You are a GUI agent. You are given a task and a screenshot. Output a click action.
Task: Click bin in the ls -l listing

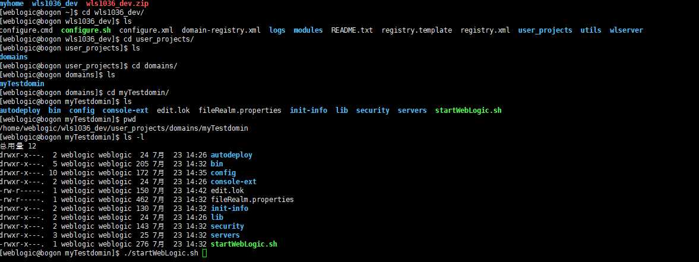point(217,164)
